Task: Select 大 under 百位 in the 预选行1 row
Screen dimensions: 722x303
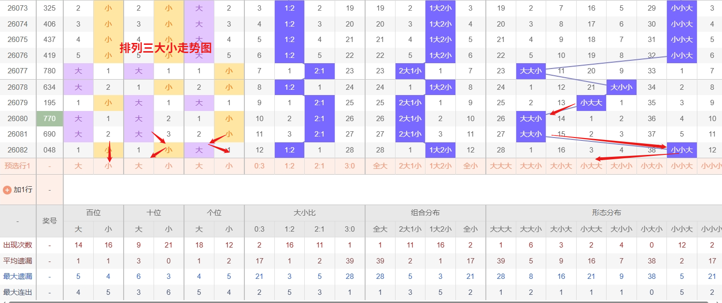Action: 78,166
